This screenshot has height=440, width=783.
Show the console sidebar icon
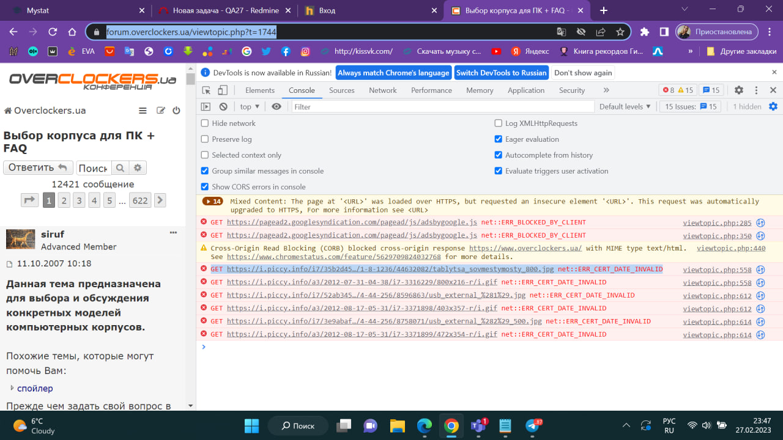coord(206,106)
